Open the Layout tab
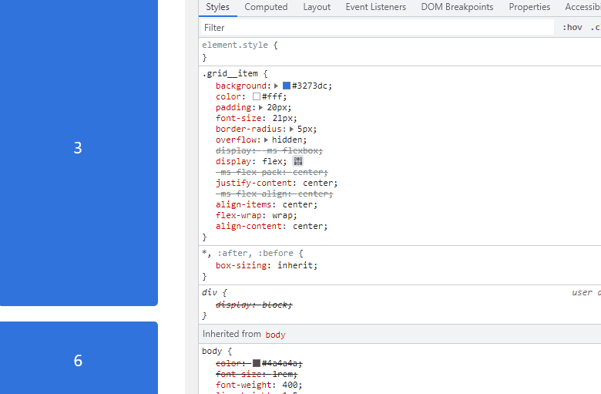Viewport: 601px width, 394px height. click(x=317, y=7)
